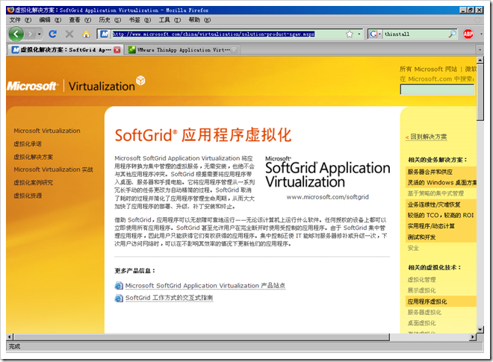Open the address bar history dropdown
This screenshot has width=493, height=362.
click(359, 34)
